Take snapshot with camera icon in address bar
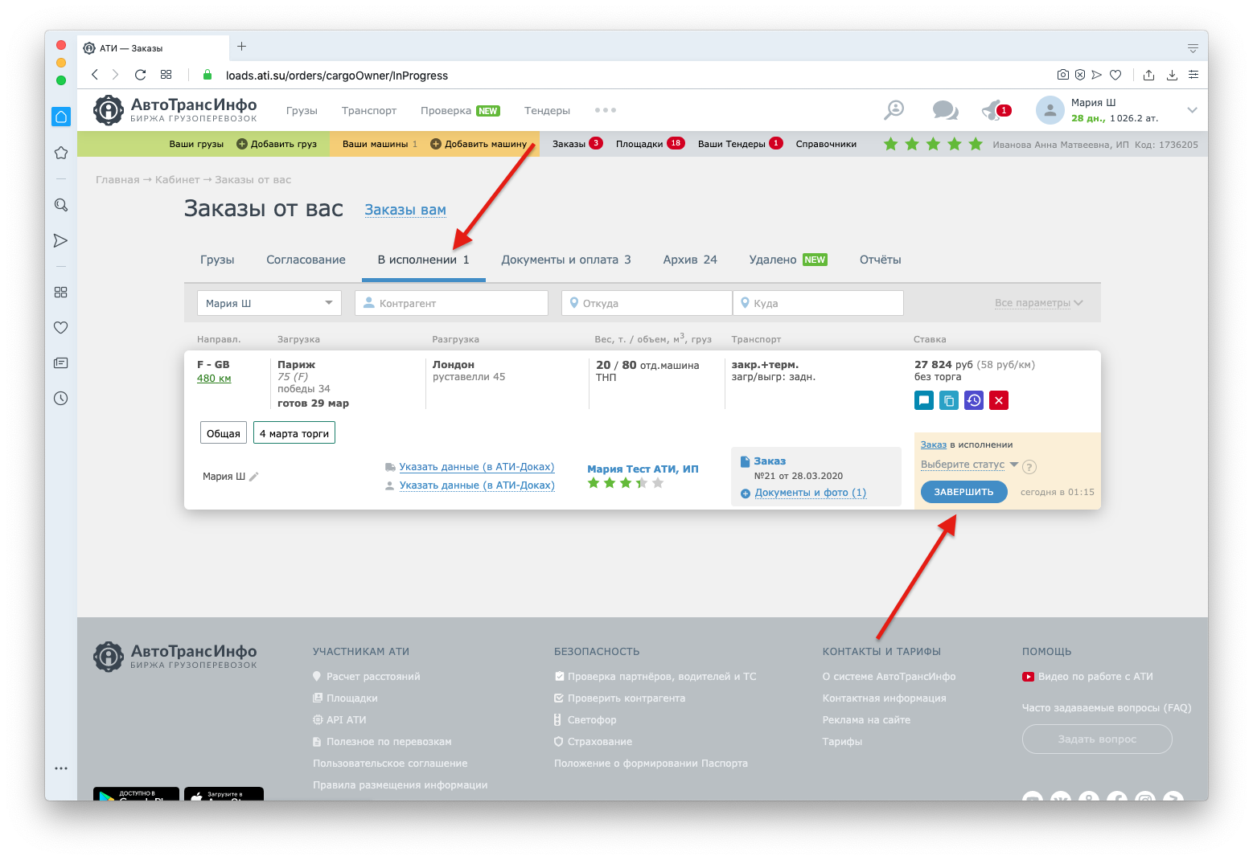 [1063, 75]
